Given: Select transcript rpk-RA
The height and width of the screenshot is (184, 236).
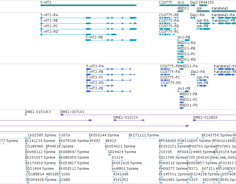Looking at the screenshot, I should pos(204,23).
